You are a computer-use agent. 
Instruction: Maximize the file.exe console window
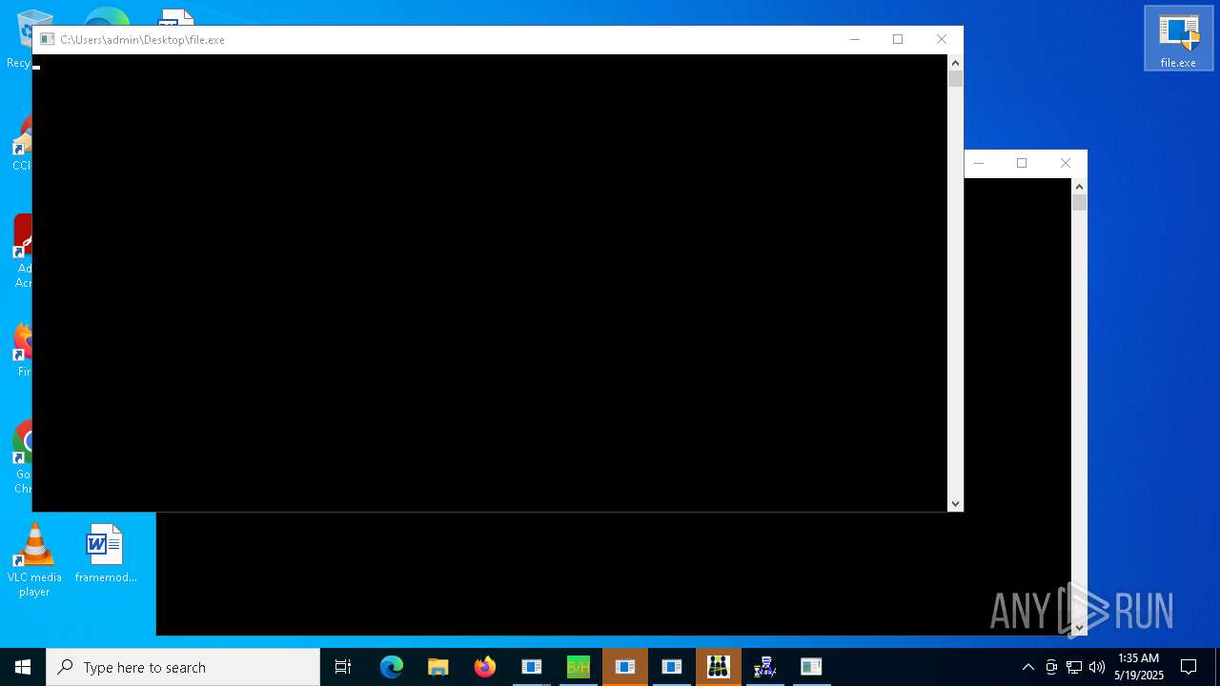tap(898, 39)
